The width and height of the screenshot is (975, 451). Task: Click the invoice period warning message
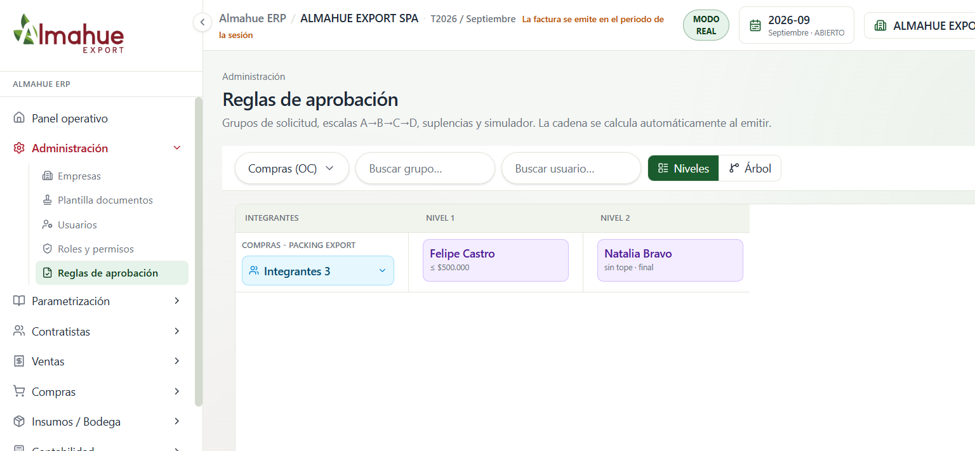pos(441,27)
